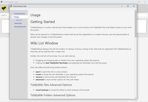Viewport: 148px width, 102px height.
Task: Maximize the TiddlyDesktop Help window
Action: pos(128,6)
